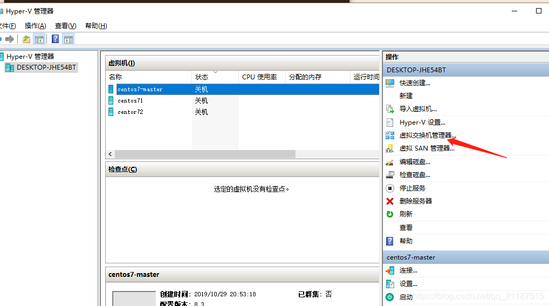Click the centos71 virtual machine icon

coord(111,100)
